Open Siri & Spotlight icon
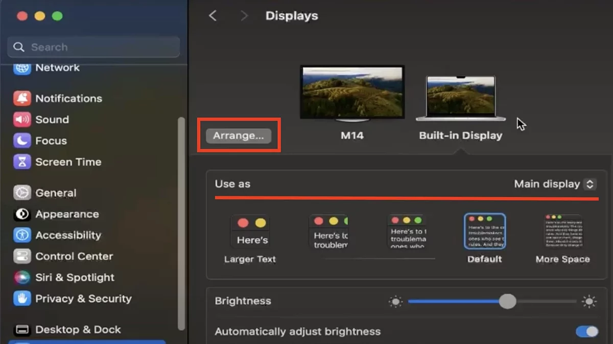Screen dimensions: 613x344 pos(22,278)
